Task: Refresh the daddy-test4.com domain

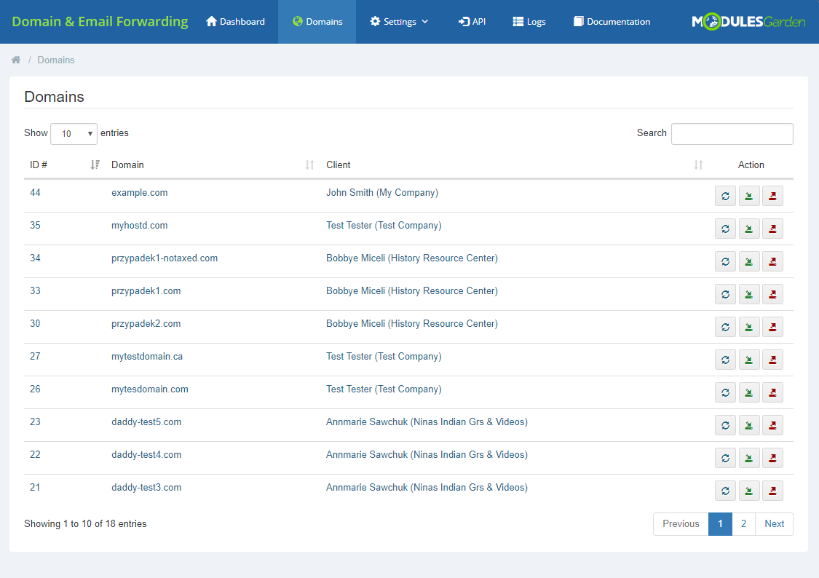Action: pyautogui.click(x=725, y=459)
